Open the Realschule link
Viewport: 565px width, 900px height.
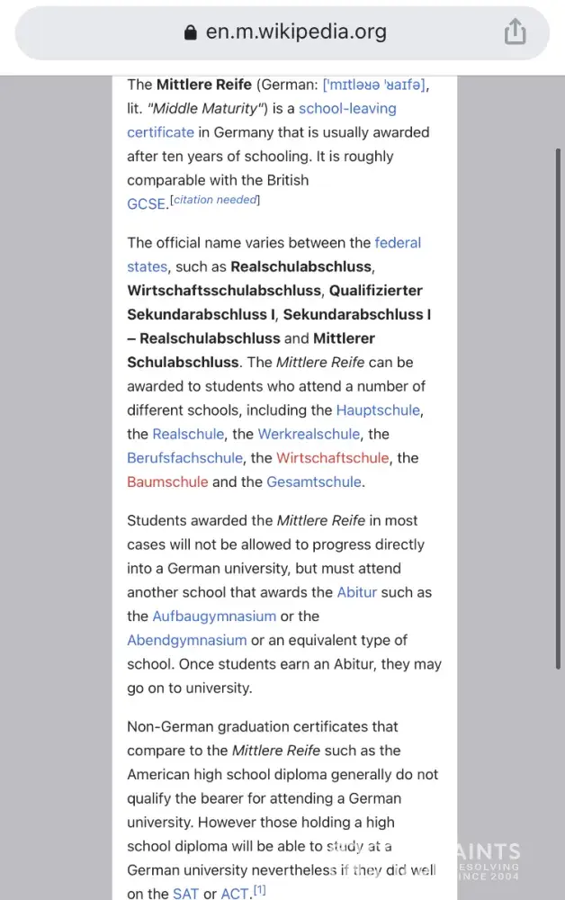[188, 434]
